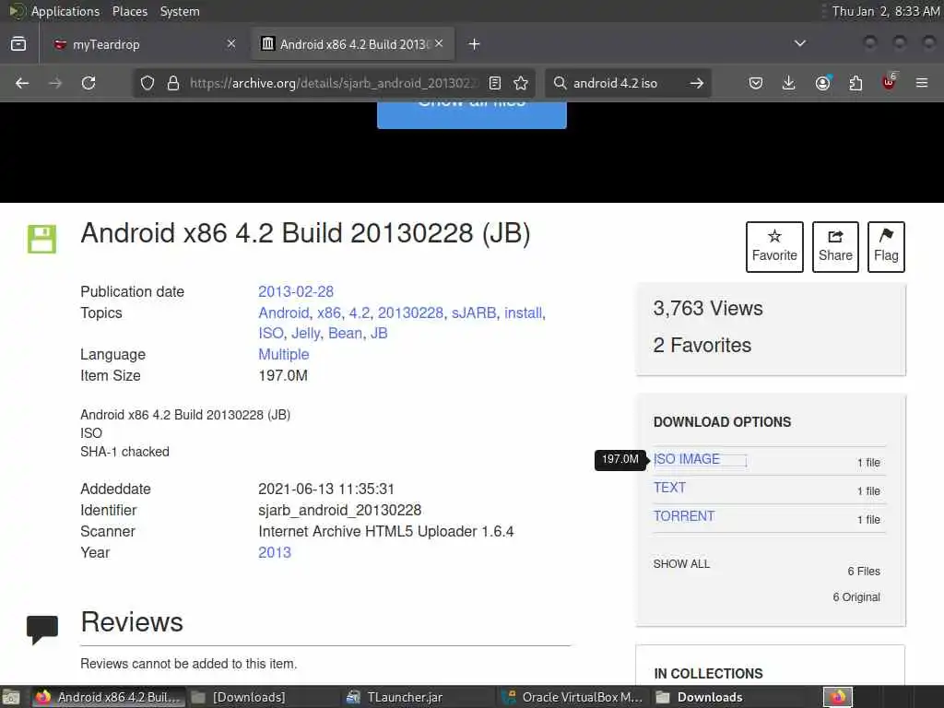Click the search box with android 4.2 iso
Image resolution: width=944 pixels, height=708 pixels.
[626, 83]
